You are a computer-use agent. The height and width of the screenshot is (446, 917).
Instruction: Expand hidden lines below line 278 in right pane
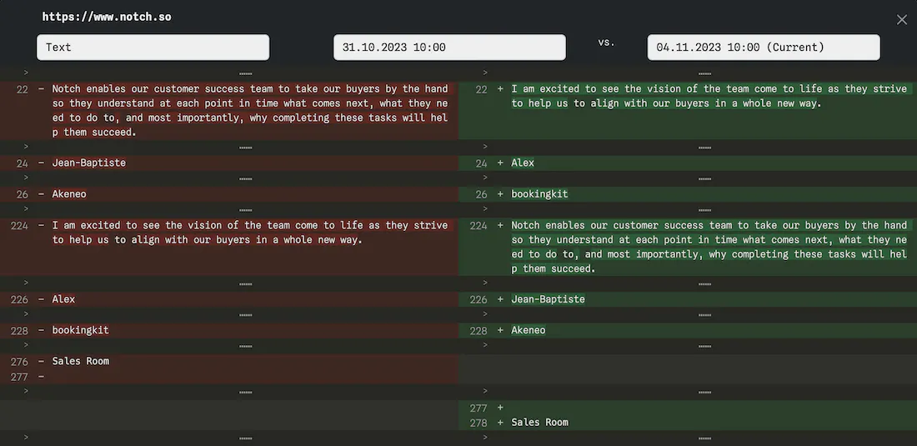704,438
